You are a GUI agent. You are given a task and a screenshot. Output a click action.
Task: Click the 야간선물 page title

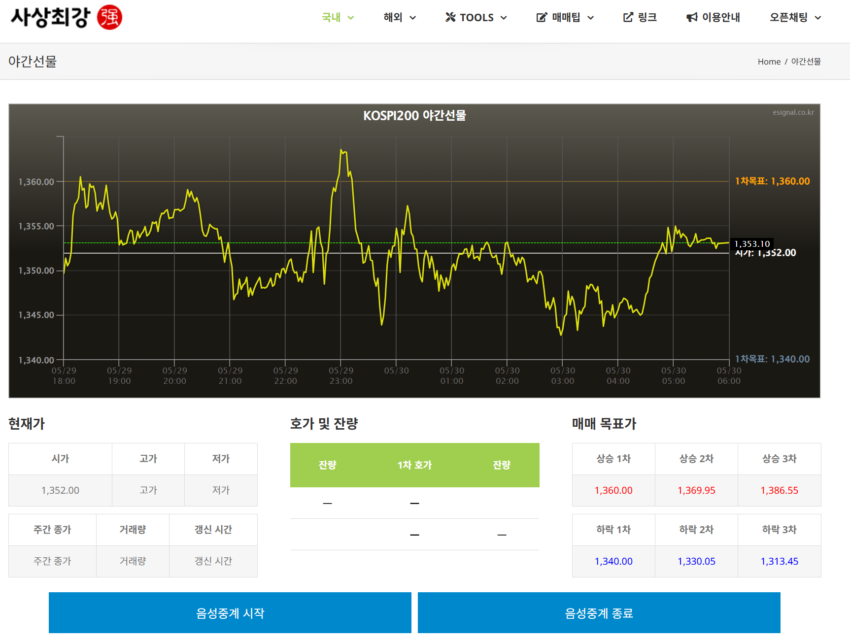[x=33, y=62]
